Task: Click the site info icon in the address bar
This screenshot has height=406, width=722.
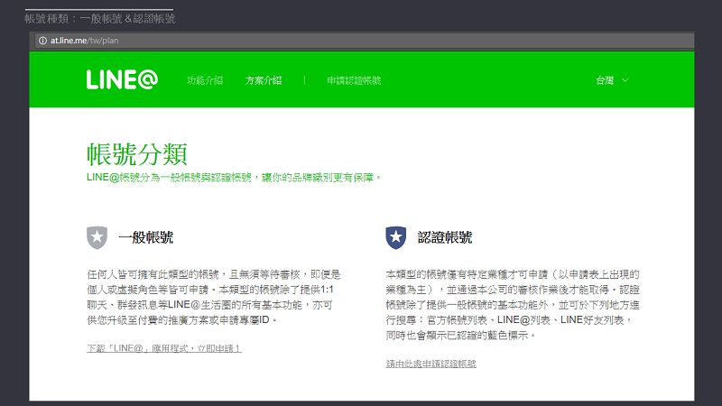Action: (42, 41)
